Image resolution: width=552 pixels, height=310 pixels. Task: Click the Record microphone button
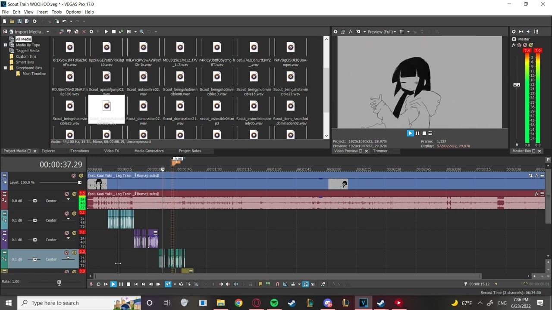pos(91,284)
